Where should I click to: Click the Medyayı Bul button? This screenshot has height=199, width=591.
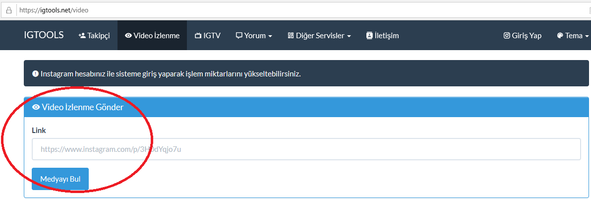pyautogui.click(x=60, y=179)
